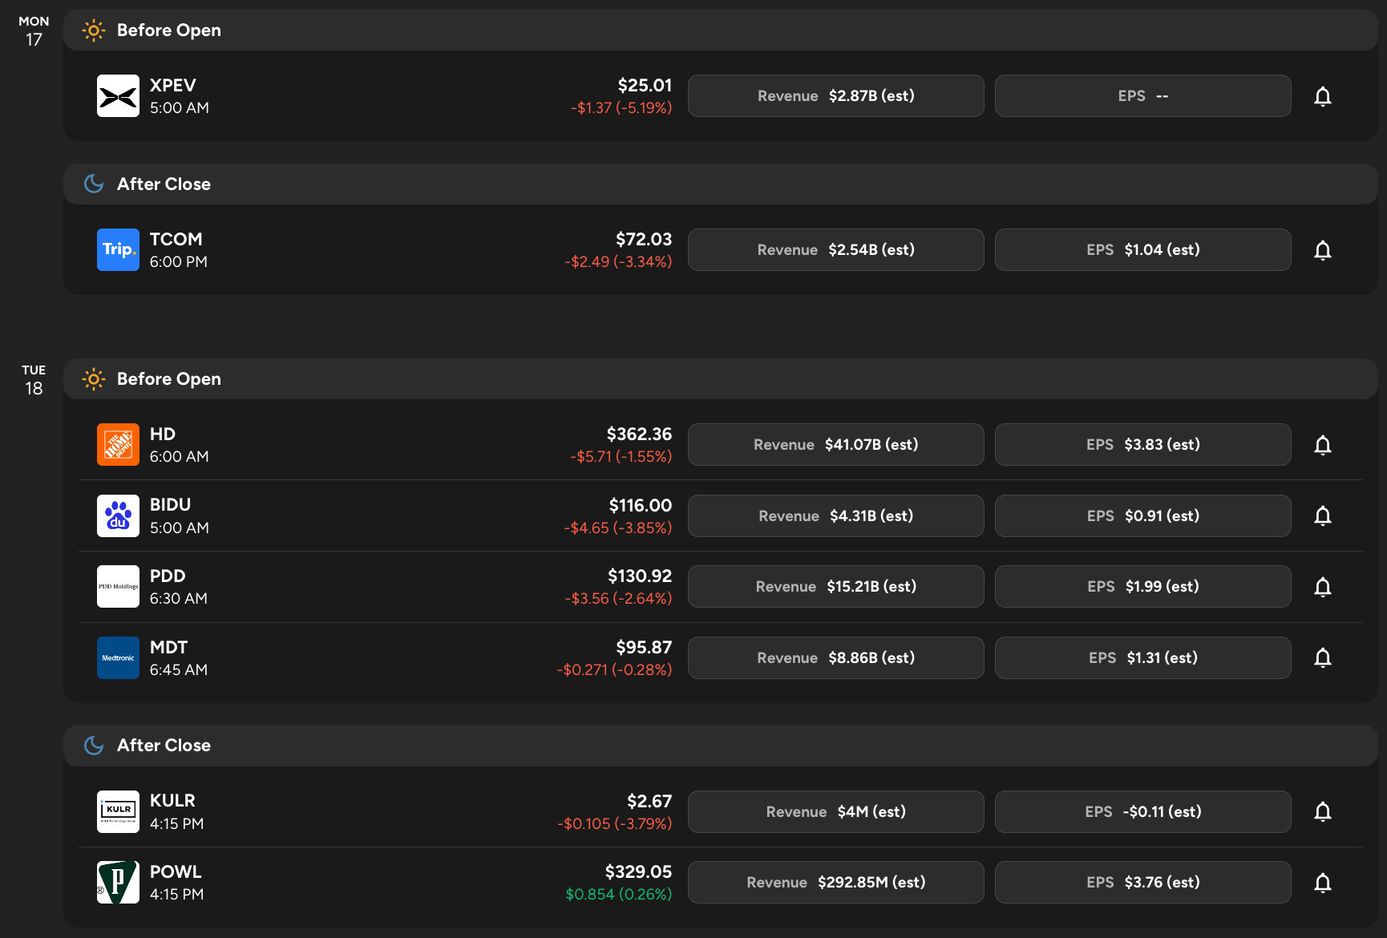The height and width of the screenshot is (938, 1387).
Task: Open TCOM revenue estimate $2.54B
Action: point(836,250)
